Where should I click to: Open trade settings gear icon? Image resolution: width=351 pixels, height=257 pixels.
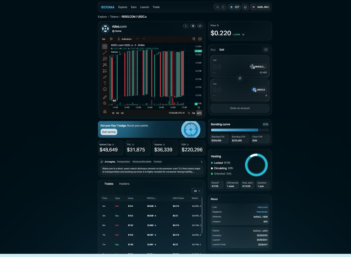point(266,50)
